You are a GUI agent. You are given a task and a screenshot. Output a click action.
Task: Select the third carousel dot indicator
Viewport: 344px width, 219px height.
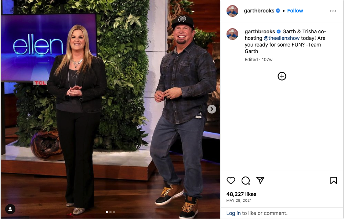tap(114, 212)
